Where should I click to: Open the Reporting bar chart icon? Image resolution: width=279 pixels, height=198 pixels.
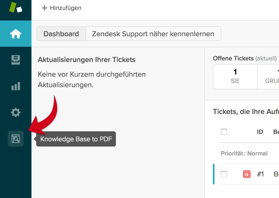coord(16,86)
